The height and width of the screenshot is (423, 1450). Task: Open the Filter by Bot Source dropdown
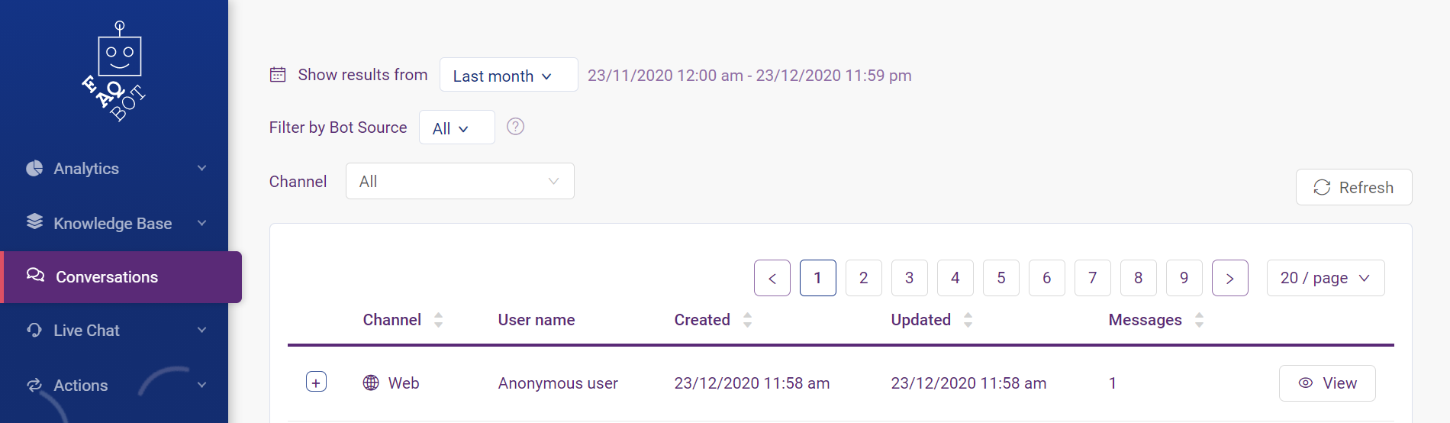[456, 128]
